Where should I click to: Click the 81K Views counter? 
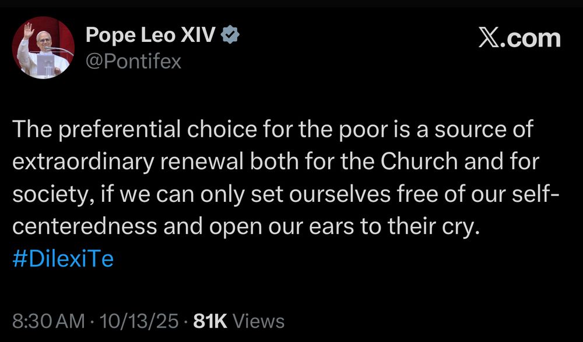tap(238, 321)
